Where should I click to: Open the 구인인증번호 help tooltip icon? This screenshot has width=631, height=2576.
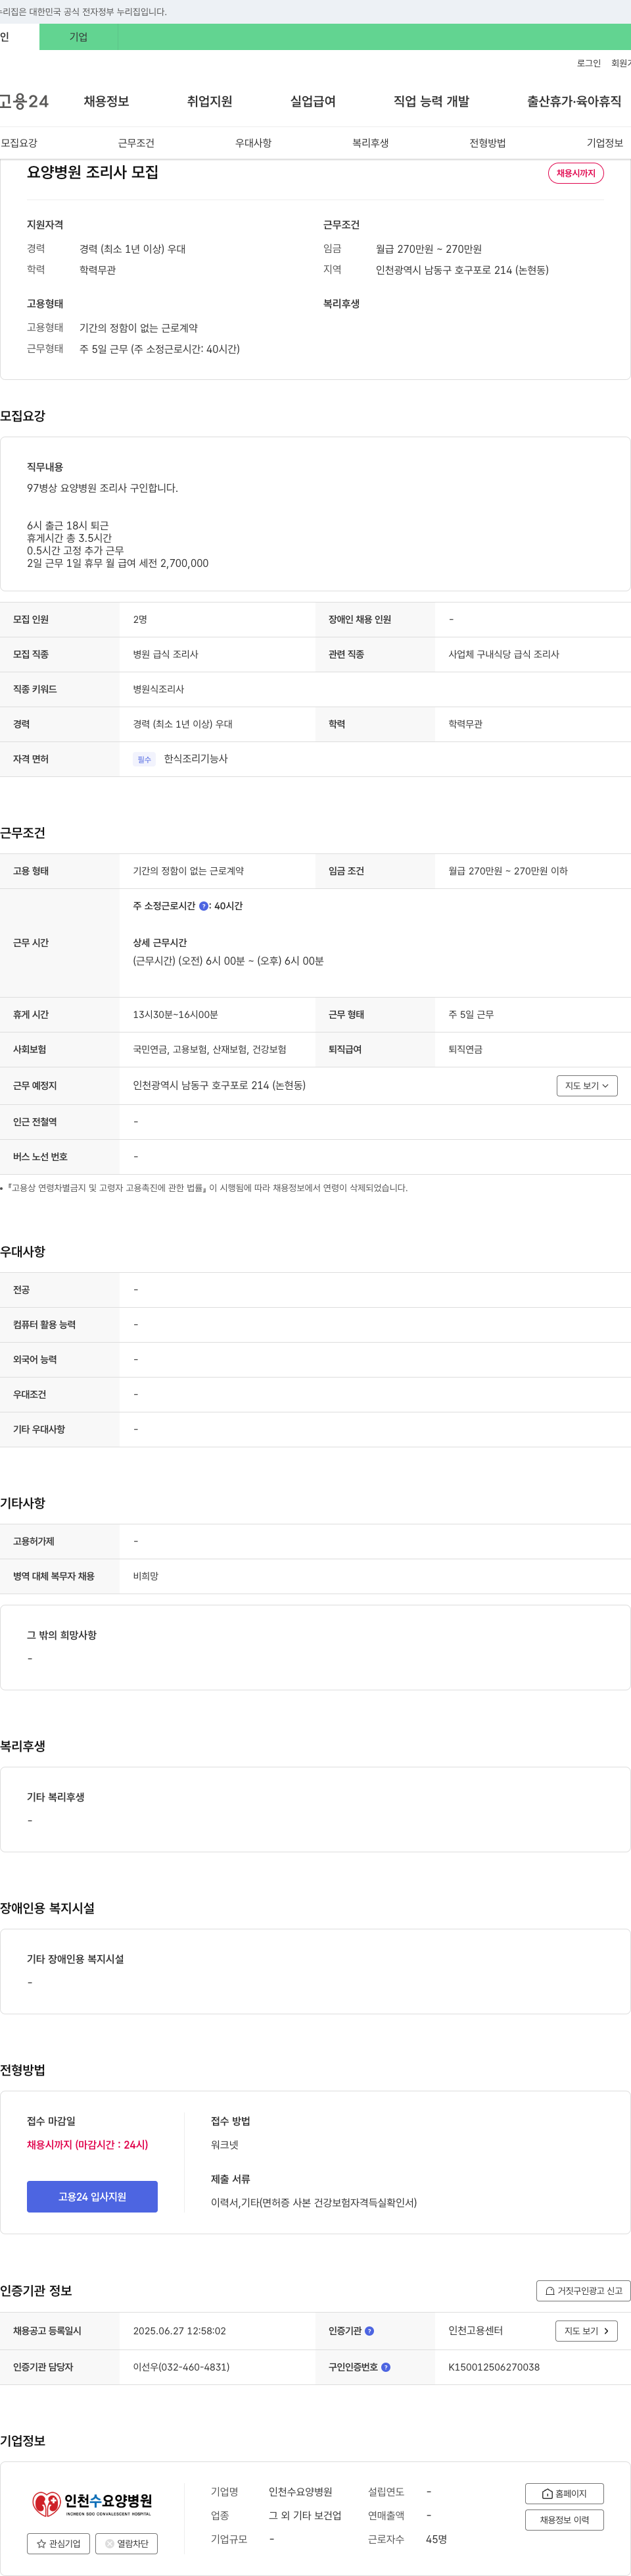point(385,2367)
